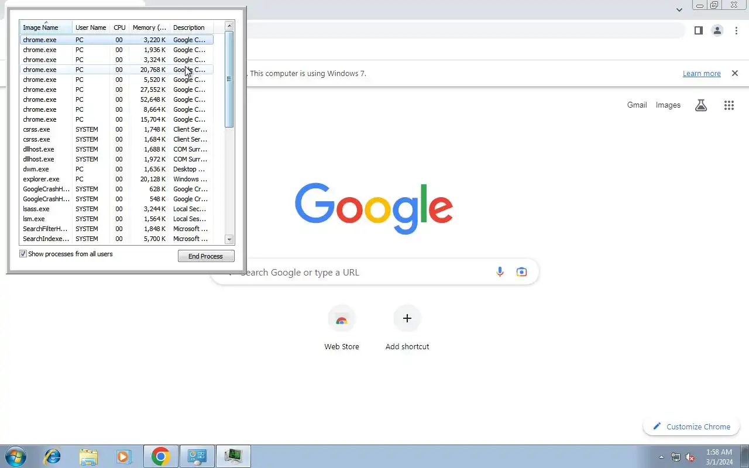This screenshot has width=749, height=468.
Task: Focus the Google search box
Action: [x=374, y=272]
